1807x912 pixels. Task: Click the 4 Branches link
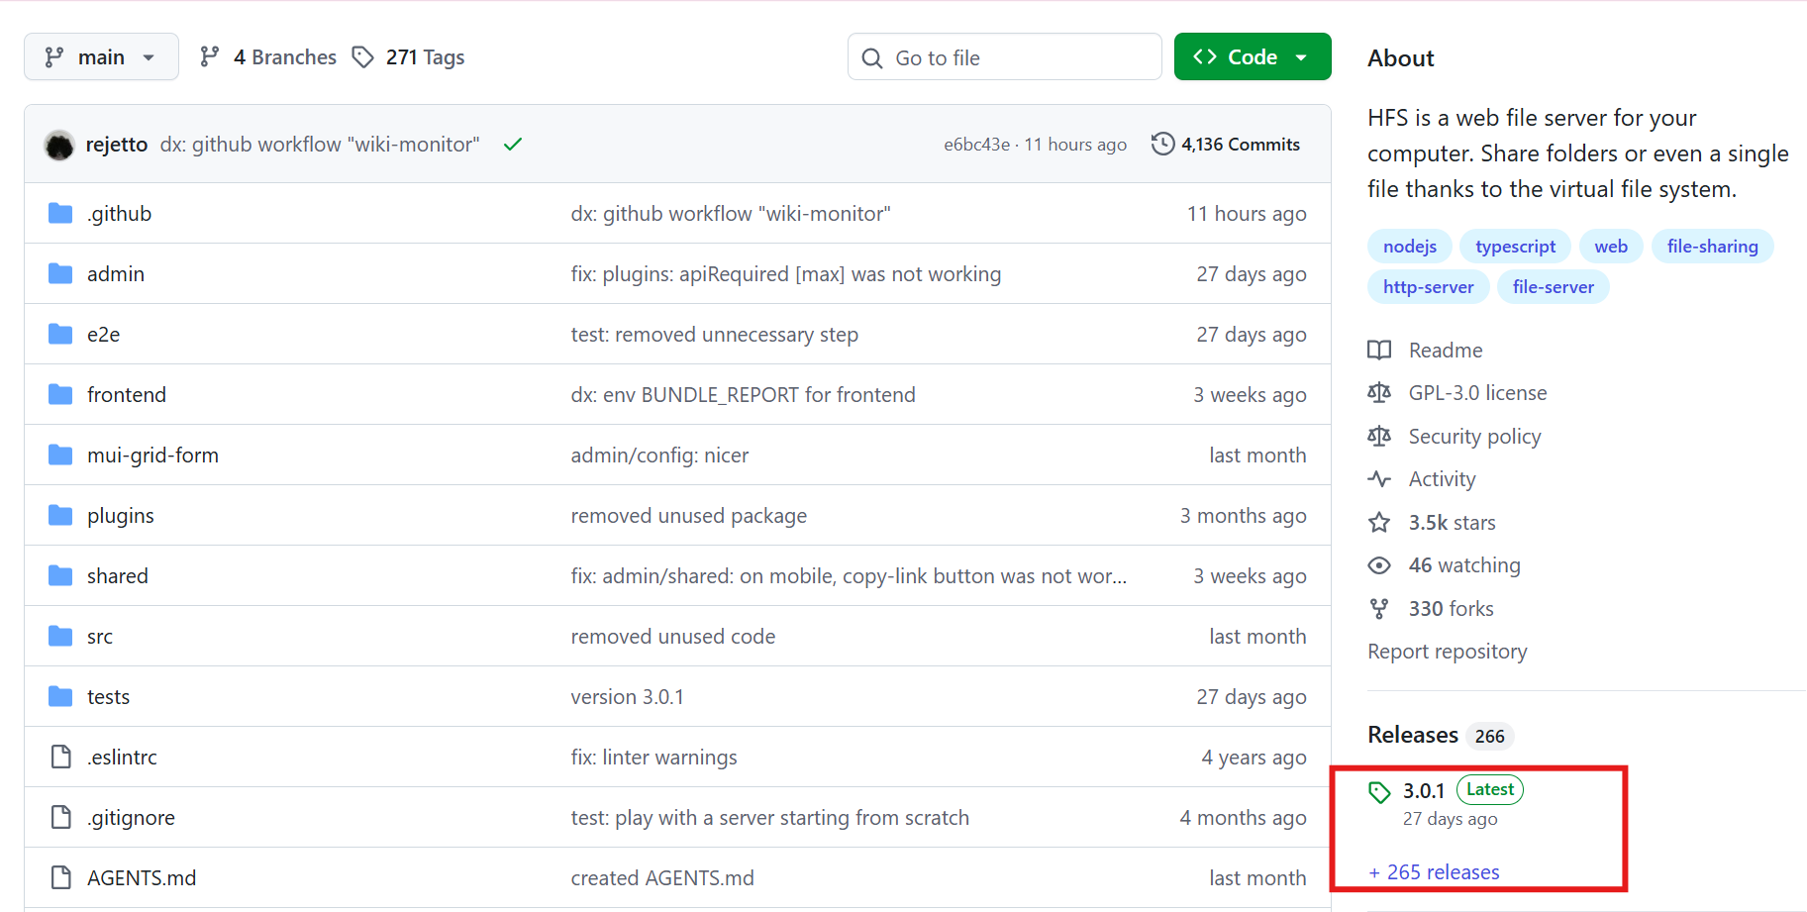(x=268, y=57)
